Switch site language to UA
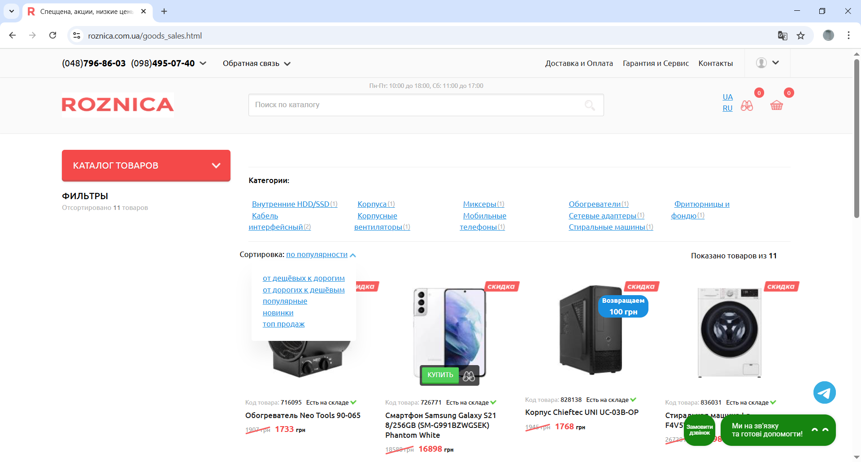This screenshot has width=861, height=462. 727,97
